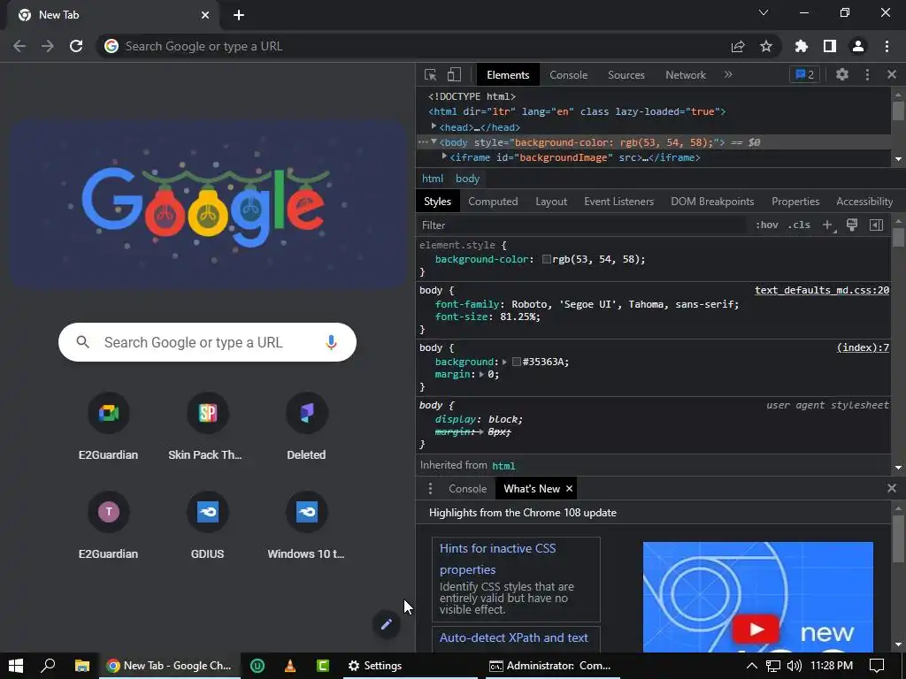Open the Deleted shortcut tile
Viewport: 906px width, 679px height.
pyautogui.click(x=306, y=427)
